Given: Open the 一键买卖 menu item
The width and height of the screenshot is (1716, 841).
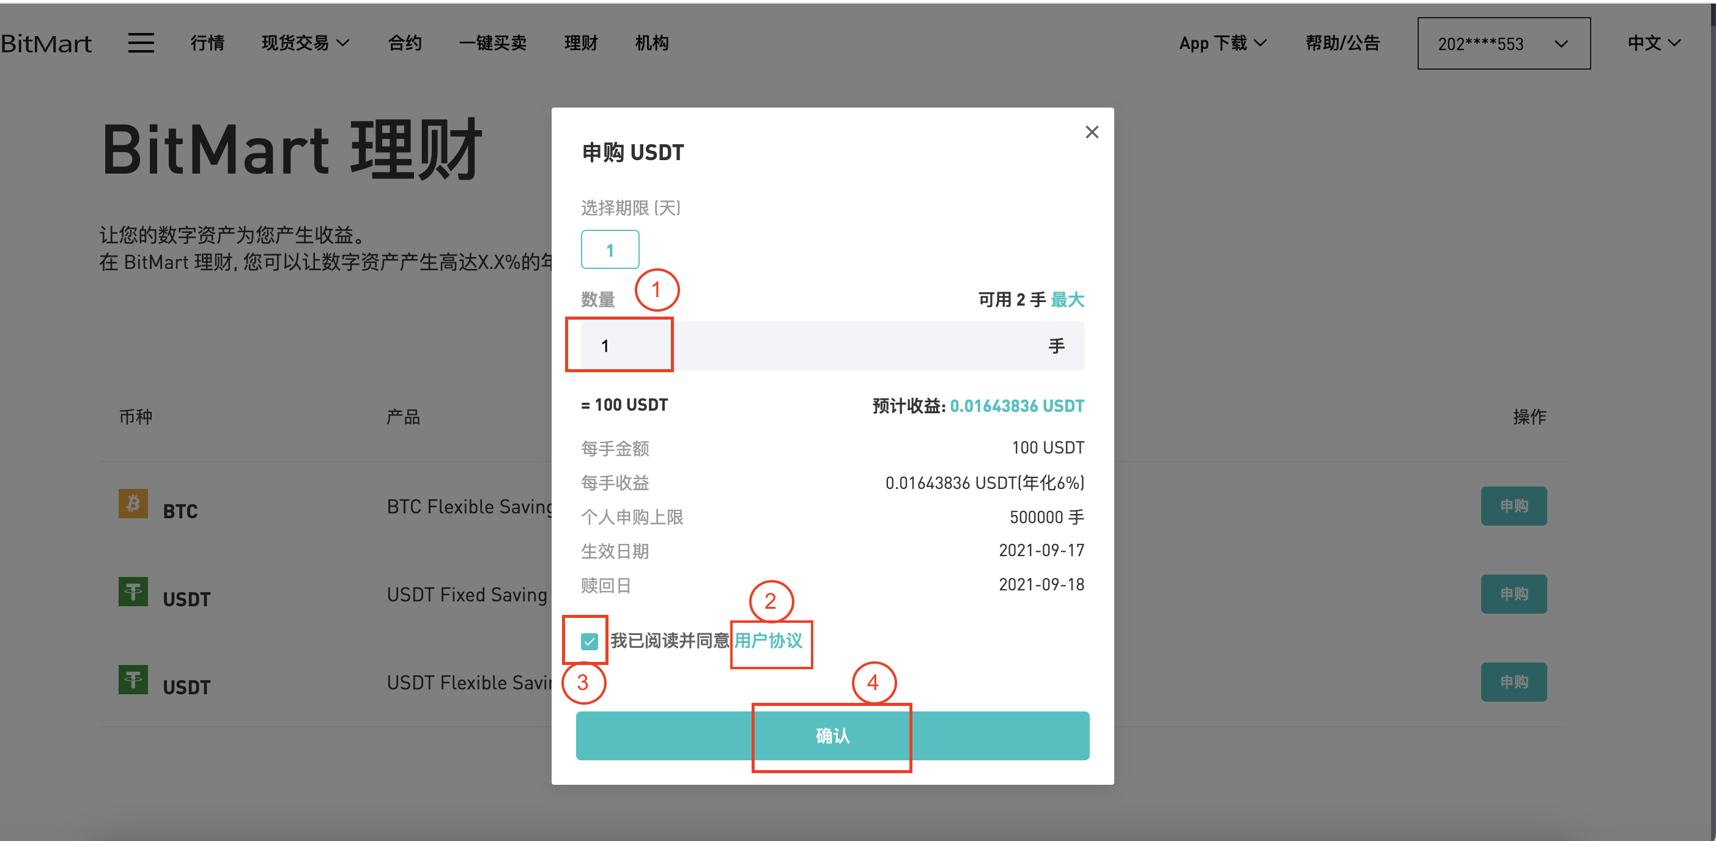Looking at the screenshot, I should pyautogui.click(x=492, y=43).
